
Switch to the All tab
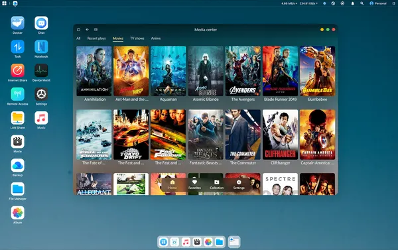coord(78,38)
